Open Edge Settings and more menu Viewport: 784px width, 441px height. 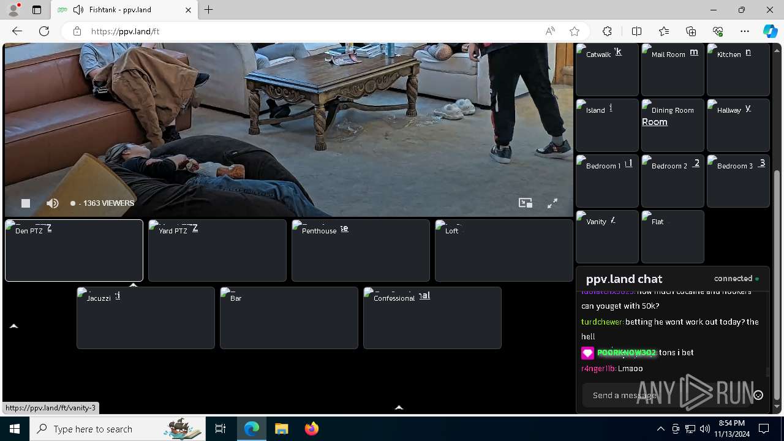(x=745, y=31)
